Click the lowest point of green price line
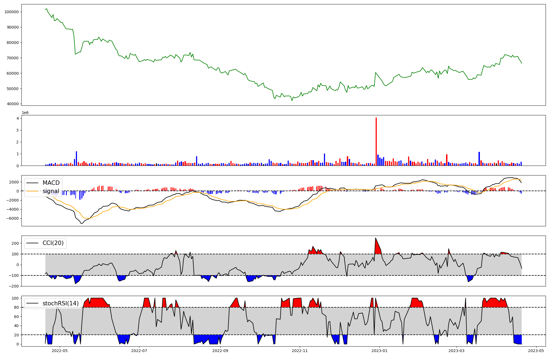This screenshot has width=550, height=357. click(292, 101)
